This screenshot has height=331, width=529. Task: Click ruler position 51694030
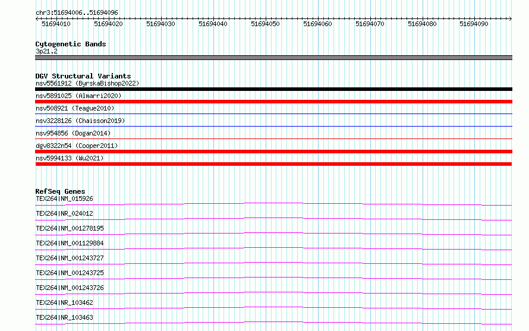pos(160,24)
